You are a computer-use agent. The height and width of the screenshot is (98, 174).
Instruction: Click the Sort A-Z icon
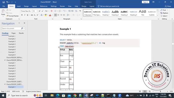(x=76, y=11)
